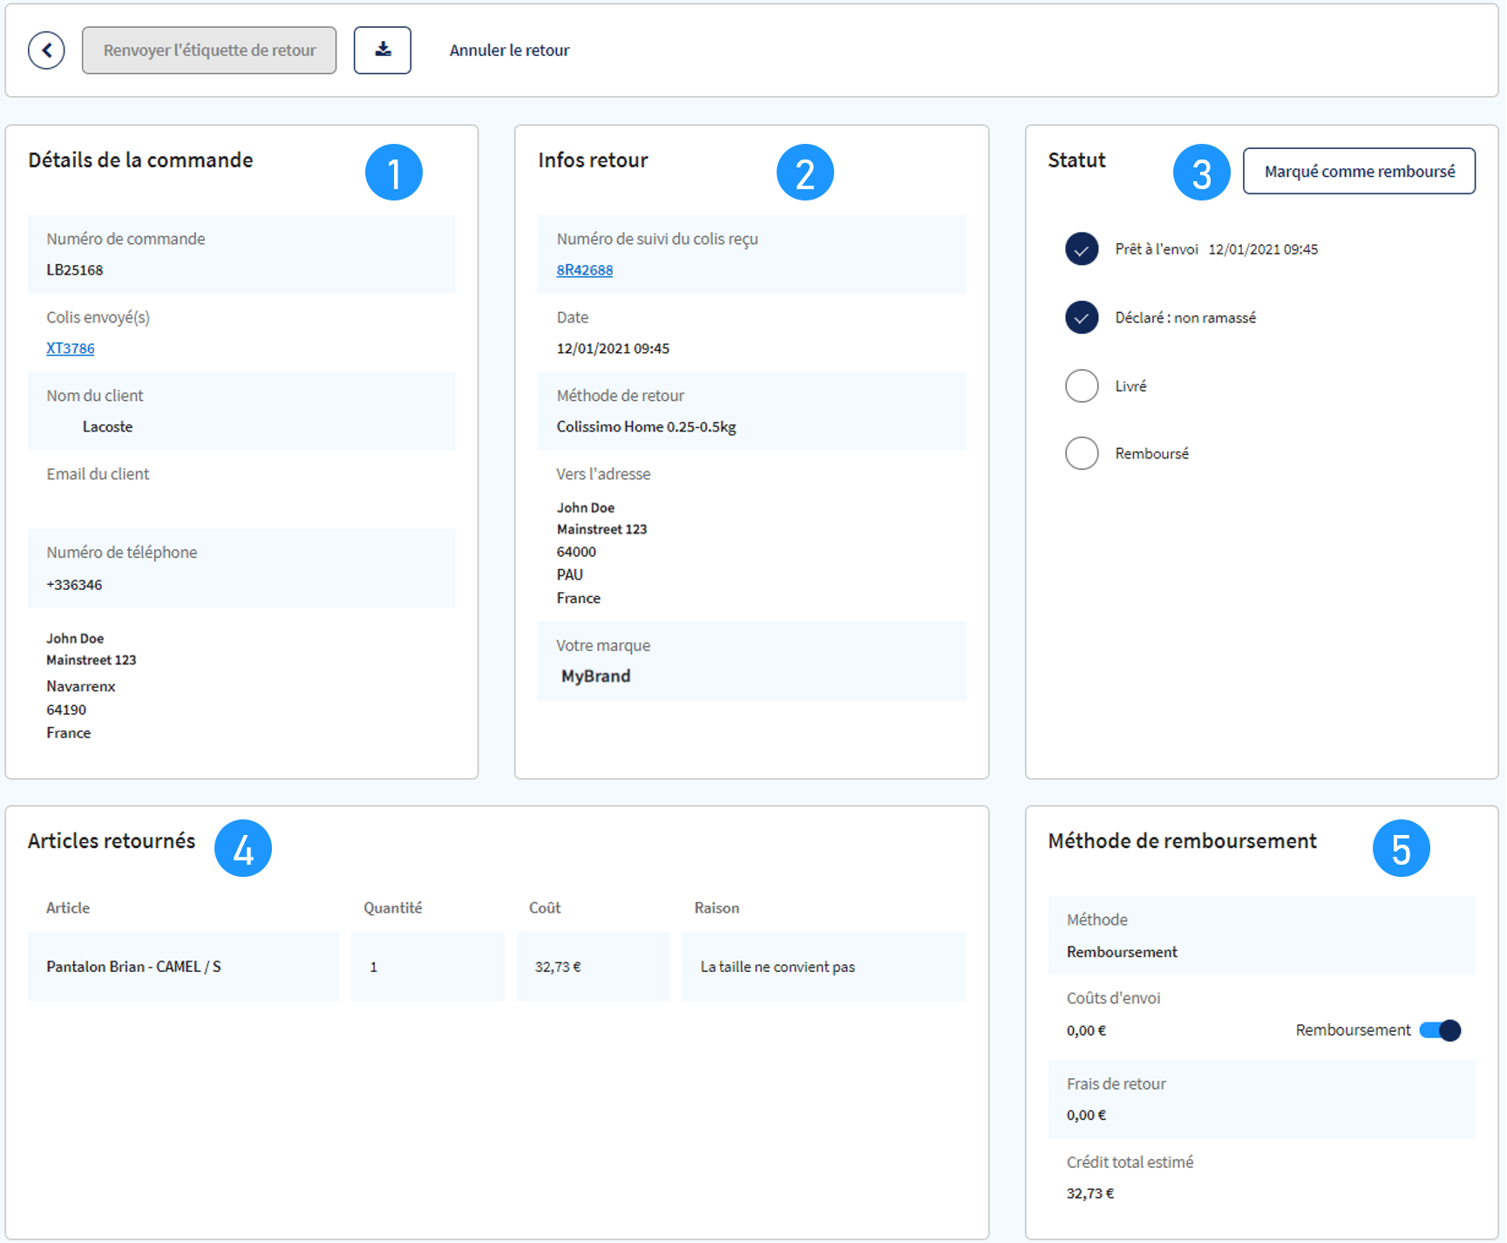Screen dimensions: 1507x1243
Task: Open tracking number link 8R42688
Action: [x=585, y=270]
